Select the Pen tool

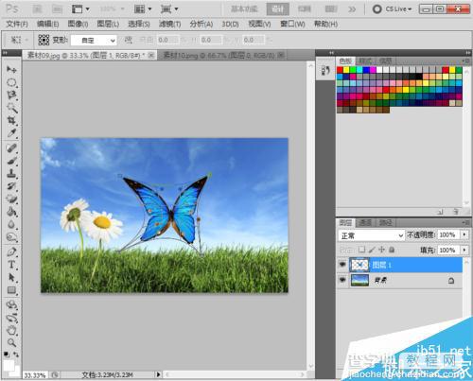pyautogui.click(x=11, y=251)
